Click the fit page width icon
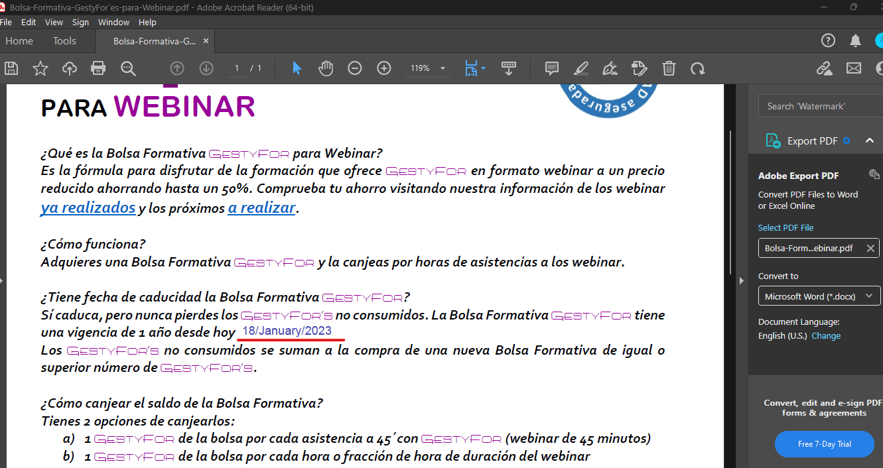Viewport: 883px width, 468px height. (471, 68)
